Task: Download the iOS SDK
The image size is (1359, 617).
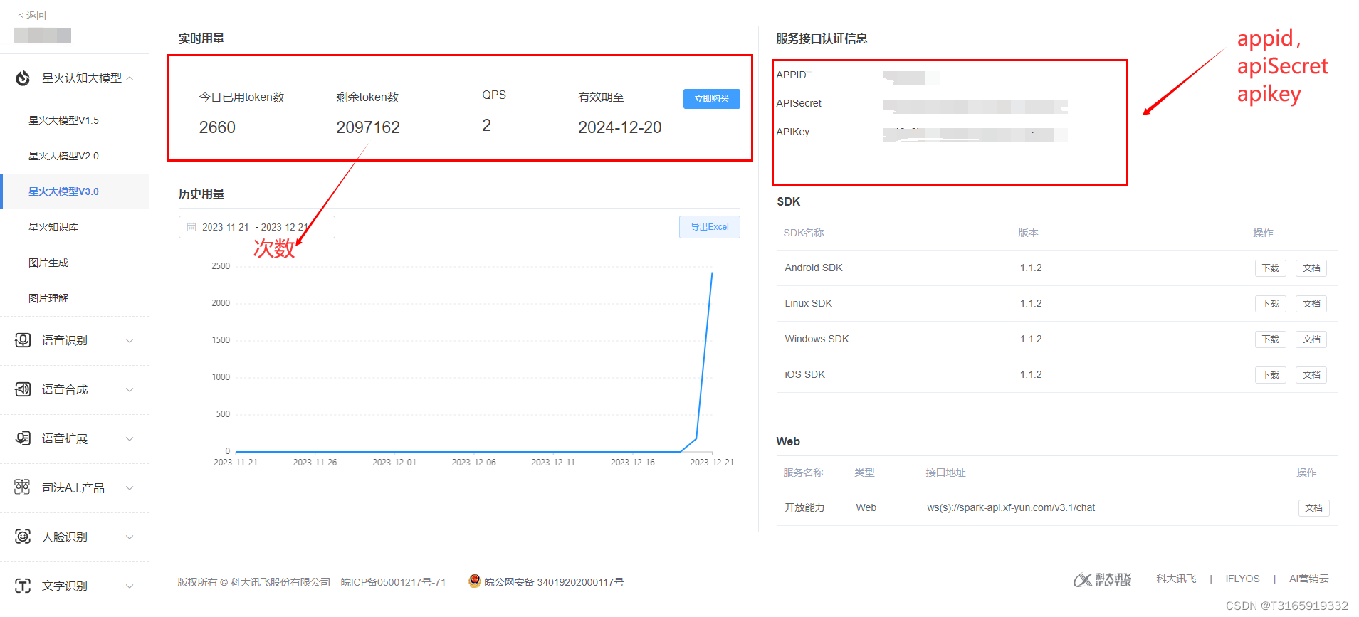Action: tap(1270, 375)
